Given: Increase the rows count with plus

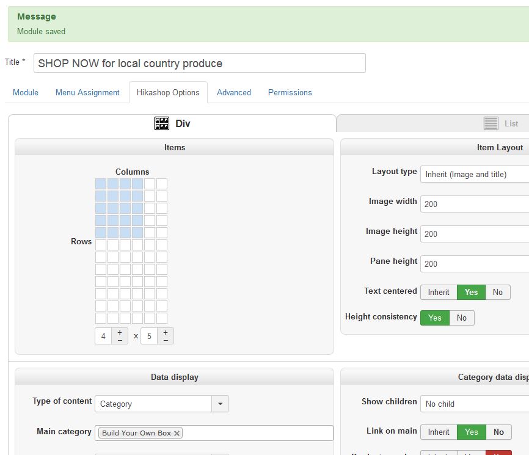Looking at the screenshot, I should pyautogui.click(x=166, y=332).
